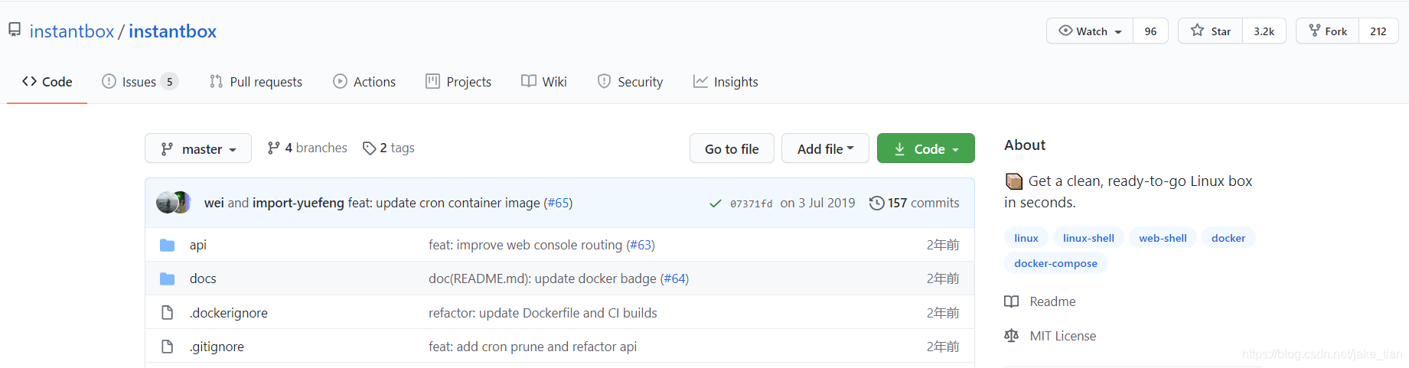Open the green Code download dropdown
Screen dimensions: 1409x368
[x=925, y=148]
